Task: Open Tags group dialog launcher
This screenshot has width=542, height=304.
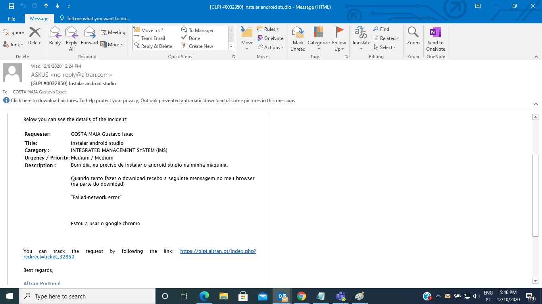Action: 346,57
